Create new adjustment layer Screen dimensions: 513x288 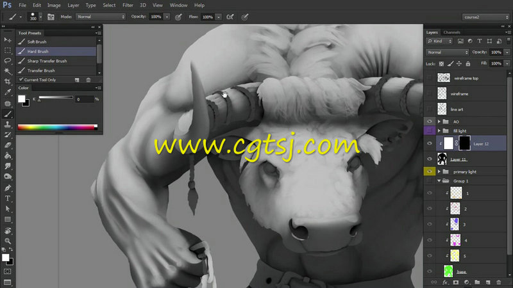(467, 282)
